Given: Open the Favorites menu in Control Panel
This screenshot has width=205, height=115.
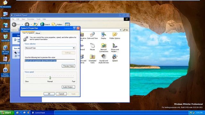Looking at the screenshot, I should 31,19.
